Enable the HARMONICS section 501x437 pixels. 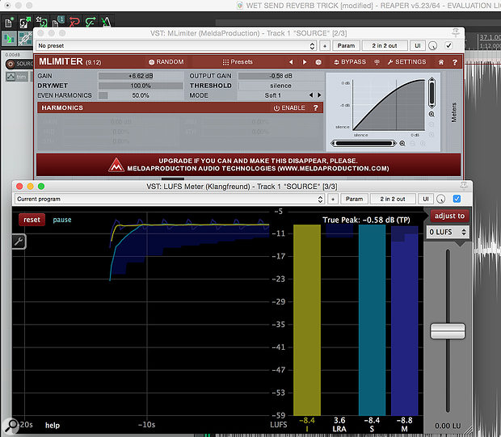tap(289, 108)
